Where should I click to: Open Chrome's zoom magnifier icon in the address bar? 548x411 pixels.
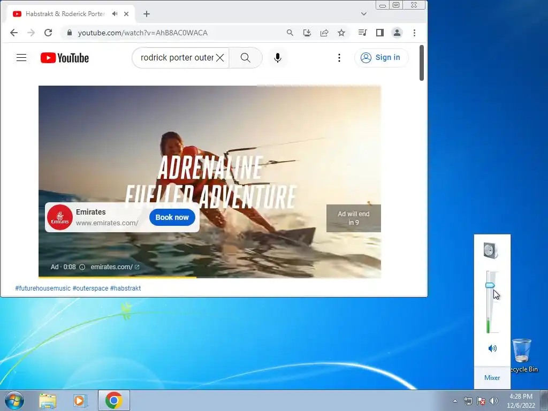coord(290,33)
